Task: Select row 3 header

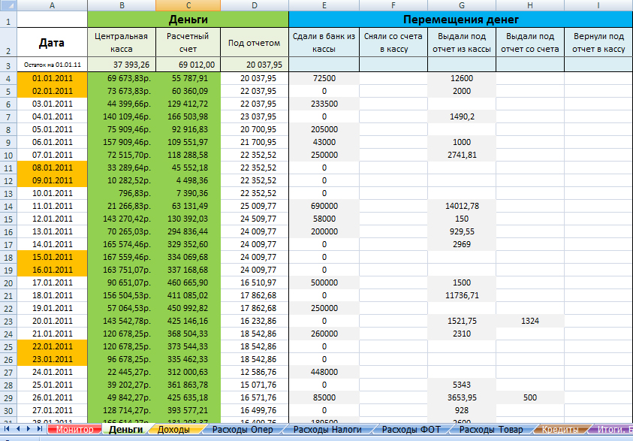Action: tap(8, 65)
